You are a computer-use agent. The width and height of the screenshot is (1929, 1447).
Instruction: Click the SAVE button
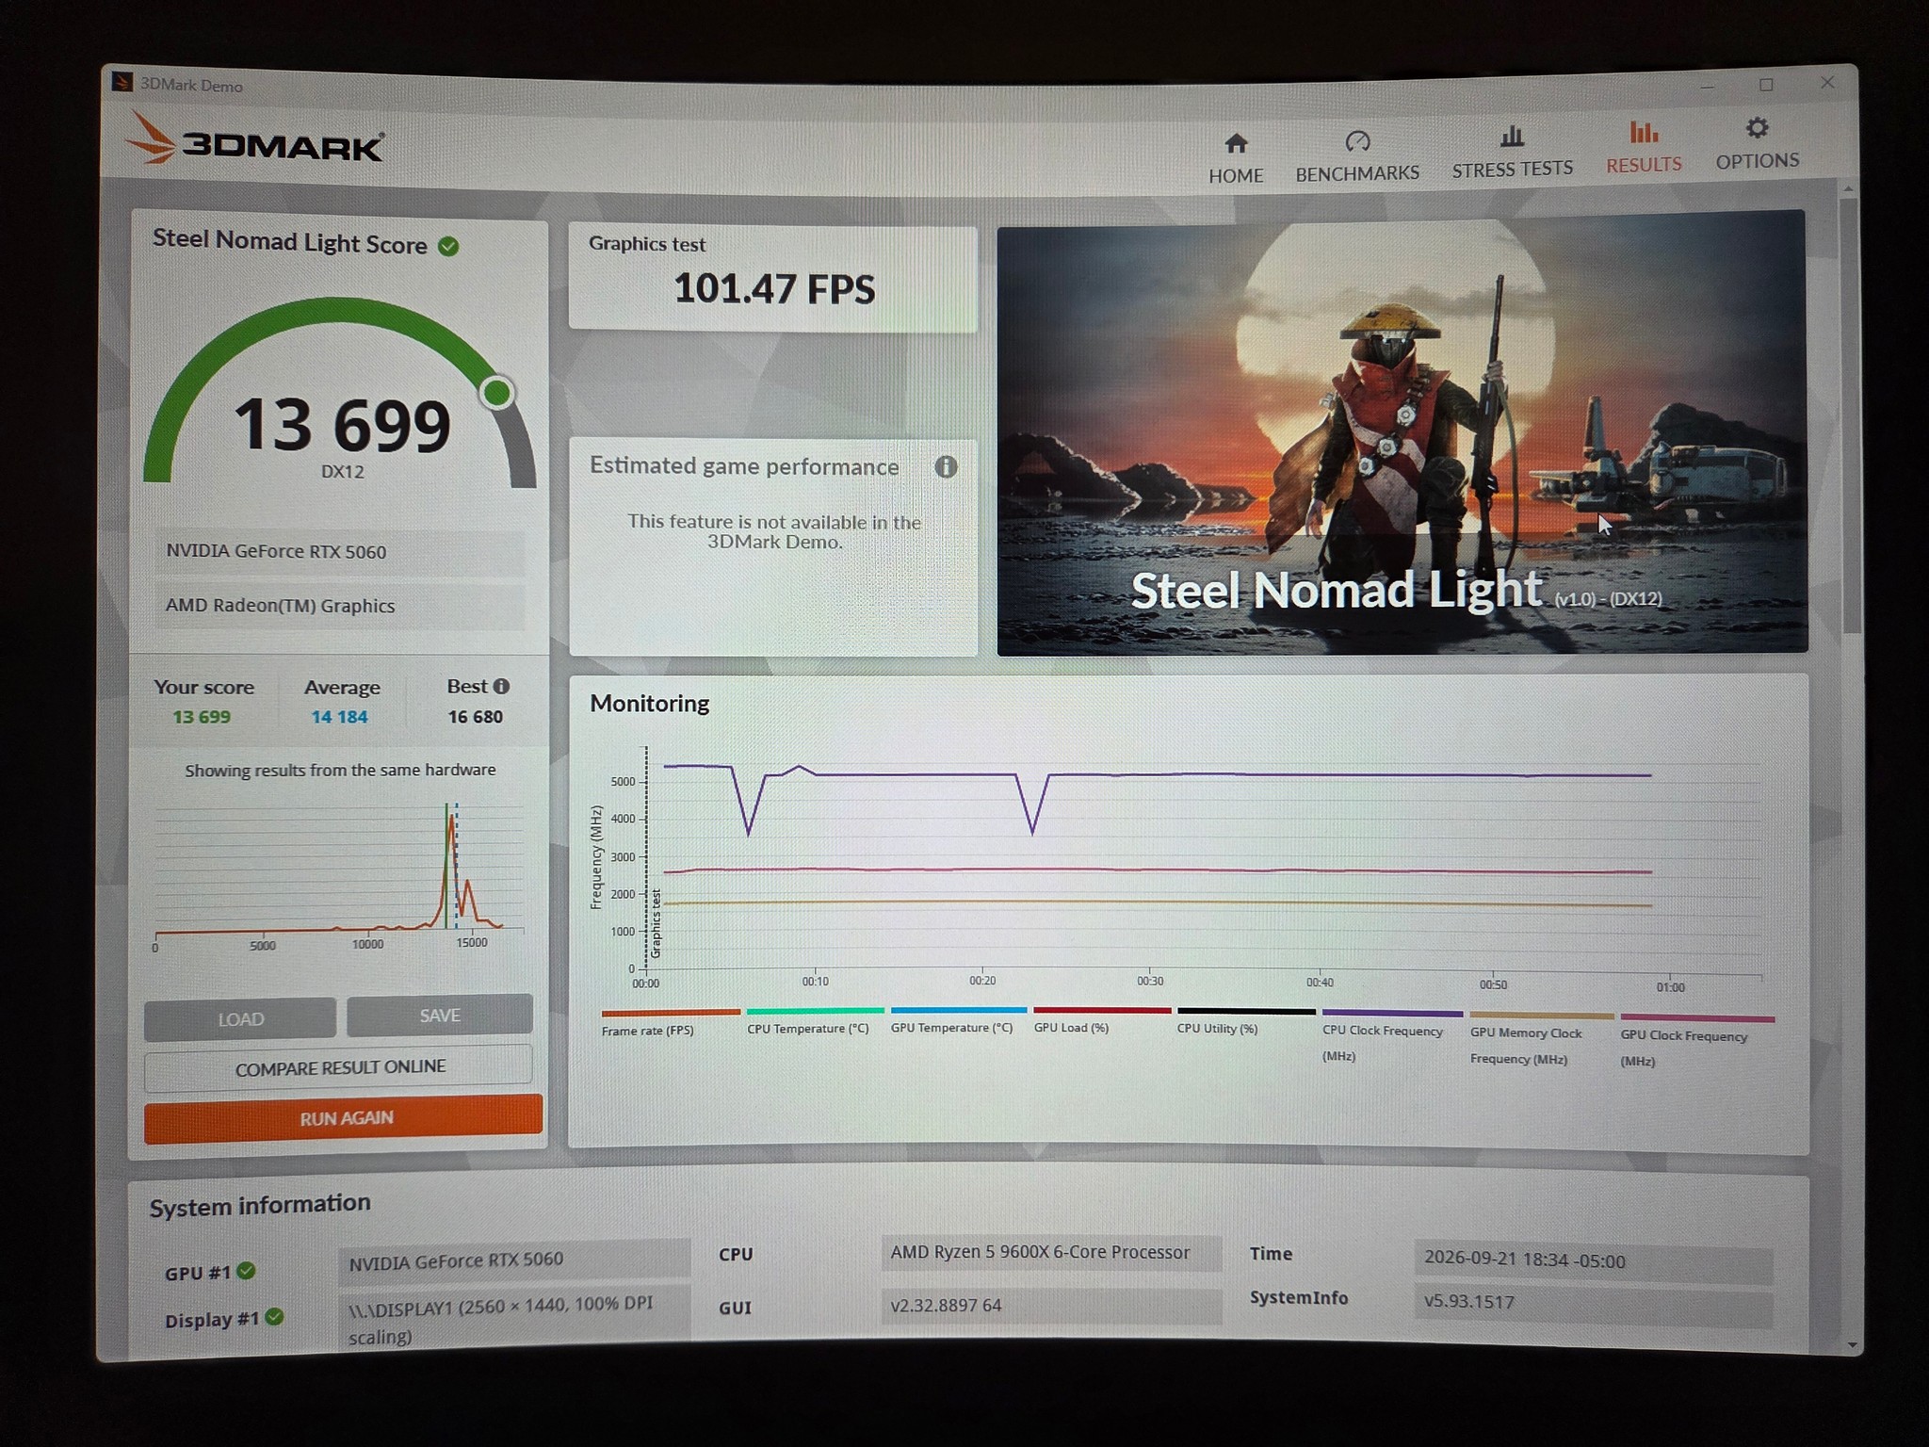pos(440,1015)
